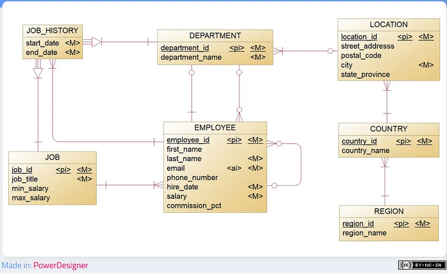Select the JOB entity header
Screen dimensions: 447x274
tap(52, 157)
